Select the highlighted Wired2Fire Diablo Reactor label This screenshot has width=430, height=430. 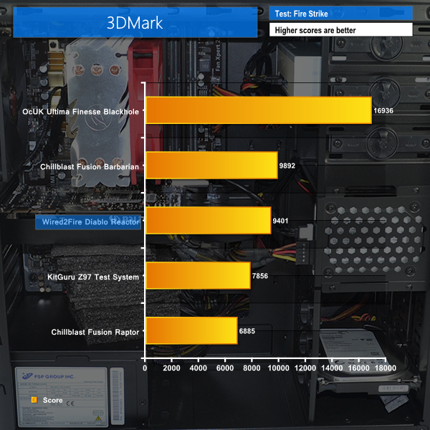tap(88, 222)
